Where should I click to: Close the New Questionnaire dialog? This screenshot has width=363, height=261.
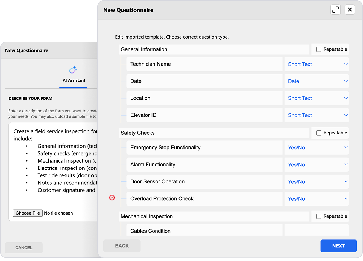point(350,10)
